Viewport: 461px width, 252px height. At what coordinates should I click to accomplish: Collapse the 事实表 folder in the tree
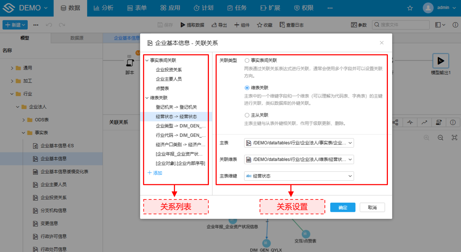point(22,132)
